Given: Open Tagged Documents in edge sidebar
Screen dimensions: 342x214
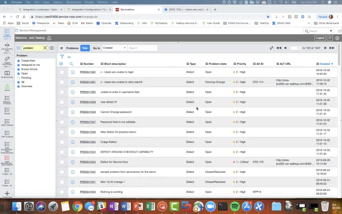Looking at the screenshot, I should coord(7,62).
